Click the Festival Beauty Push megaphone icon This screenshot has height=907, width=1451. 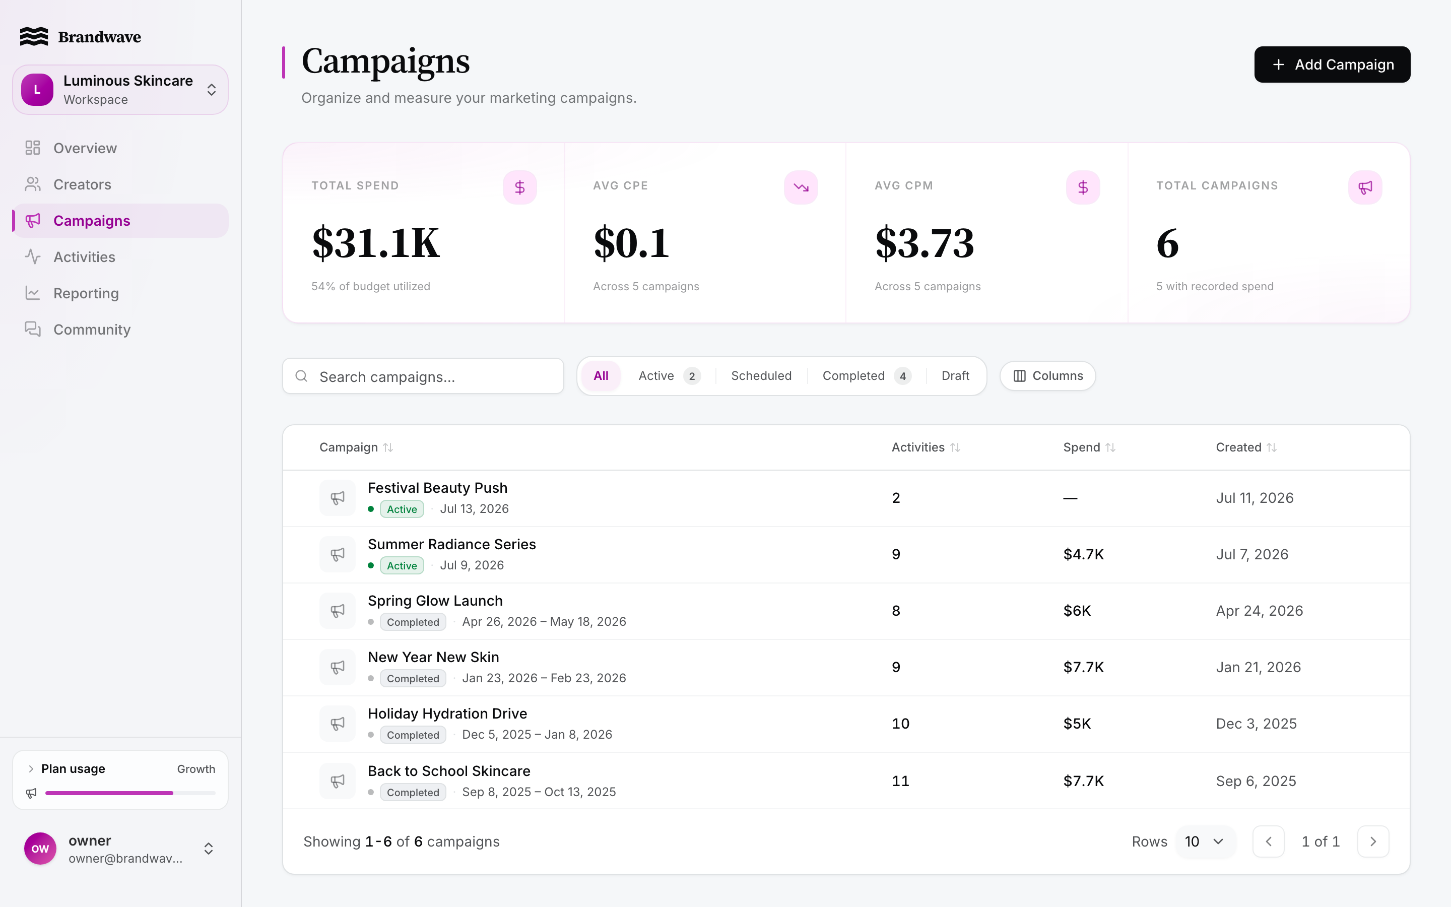(x=338, y=498)
